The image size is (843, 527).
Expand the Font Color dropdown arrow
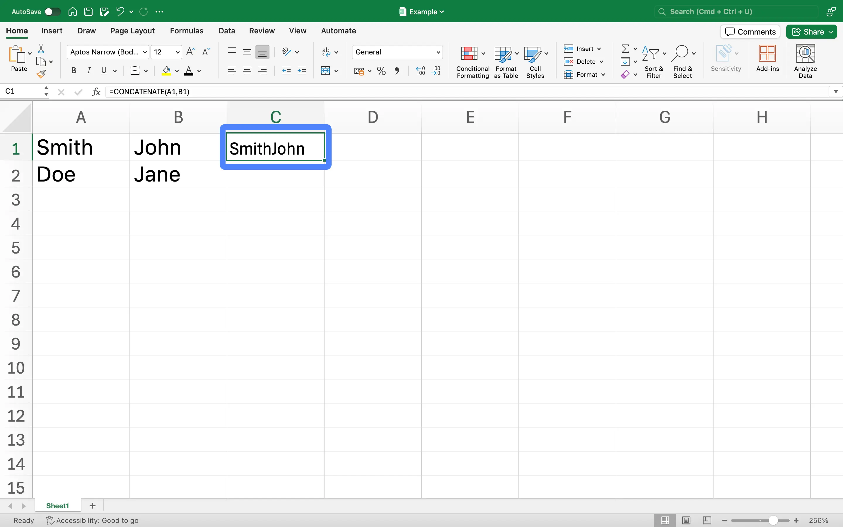coord(199,71)
